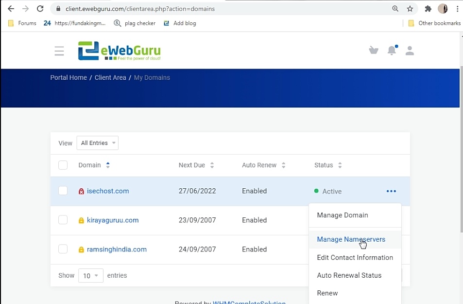Go to Portal Home breadcrumb
The height and width of the screenshot is (304, 463).
tap(69, 77)
